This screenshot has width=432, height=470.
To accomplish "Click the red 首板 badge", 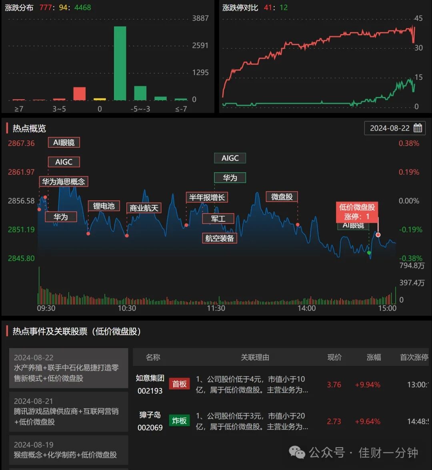I will [x=179, y=384].
